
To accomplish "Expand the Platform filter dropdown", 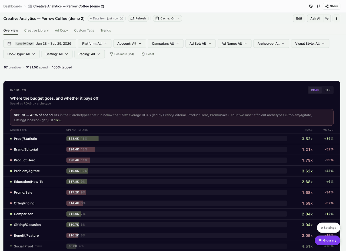I will (95, 44).
